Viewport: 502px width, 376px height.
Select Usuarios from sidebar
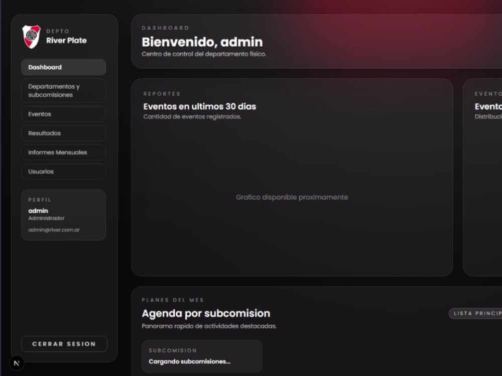63,171
